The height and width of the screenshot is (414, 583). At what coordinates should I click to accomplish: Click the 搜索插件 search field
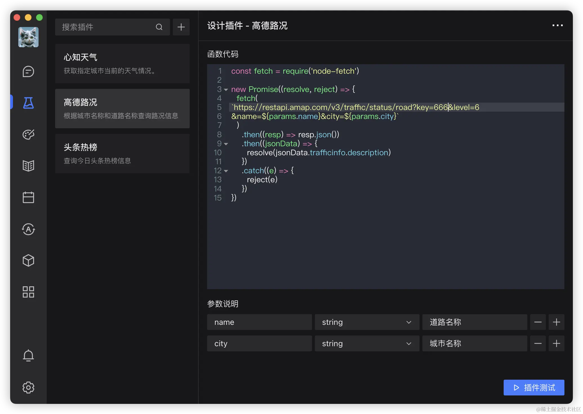pos(107,27)
